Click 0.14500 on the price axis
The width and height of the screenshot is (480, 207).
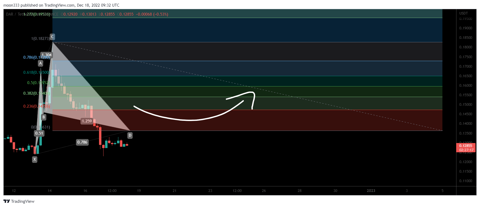point(466,114)
